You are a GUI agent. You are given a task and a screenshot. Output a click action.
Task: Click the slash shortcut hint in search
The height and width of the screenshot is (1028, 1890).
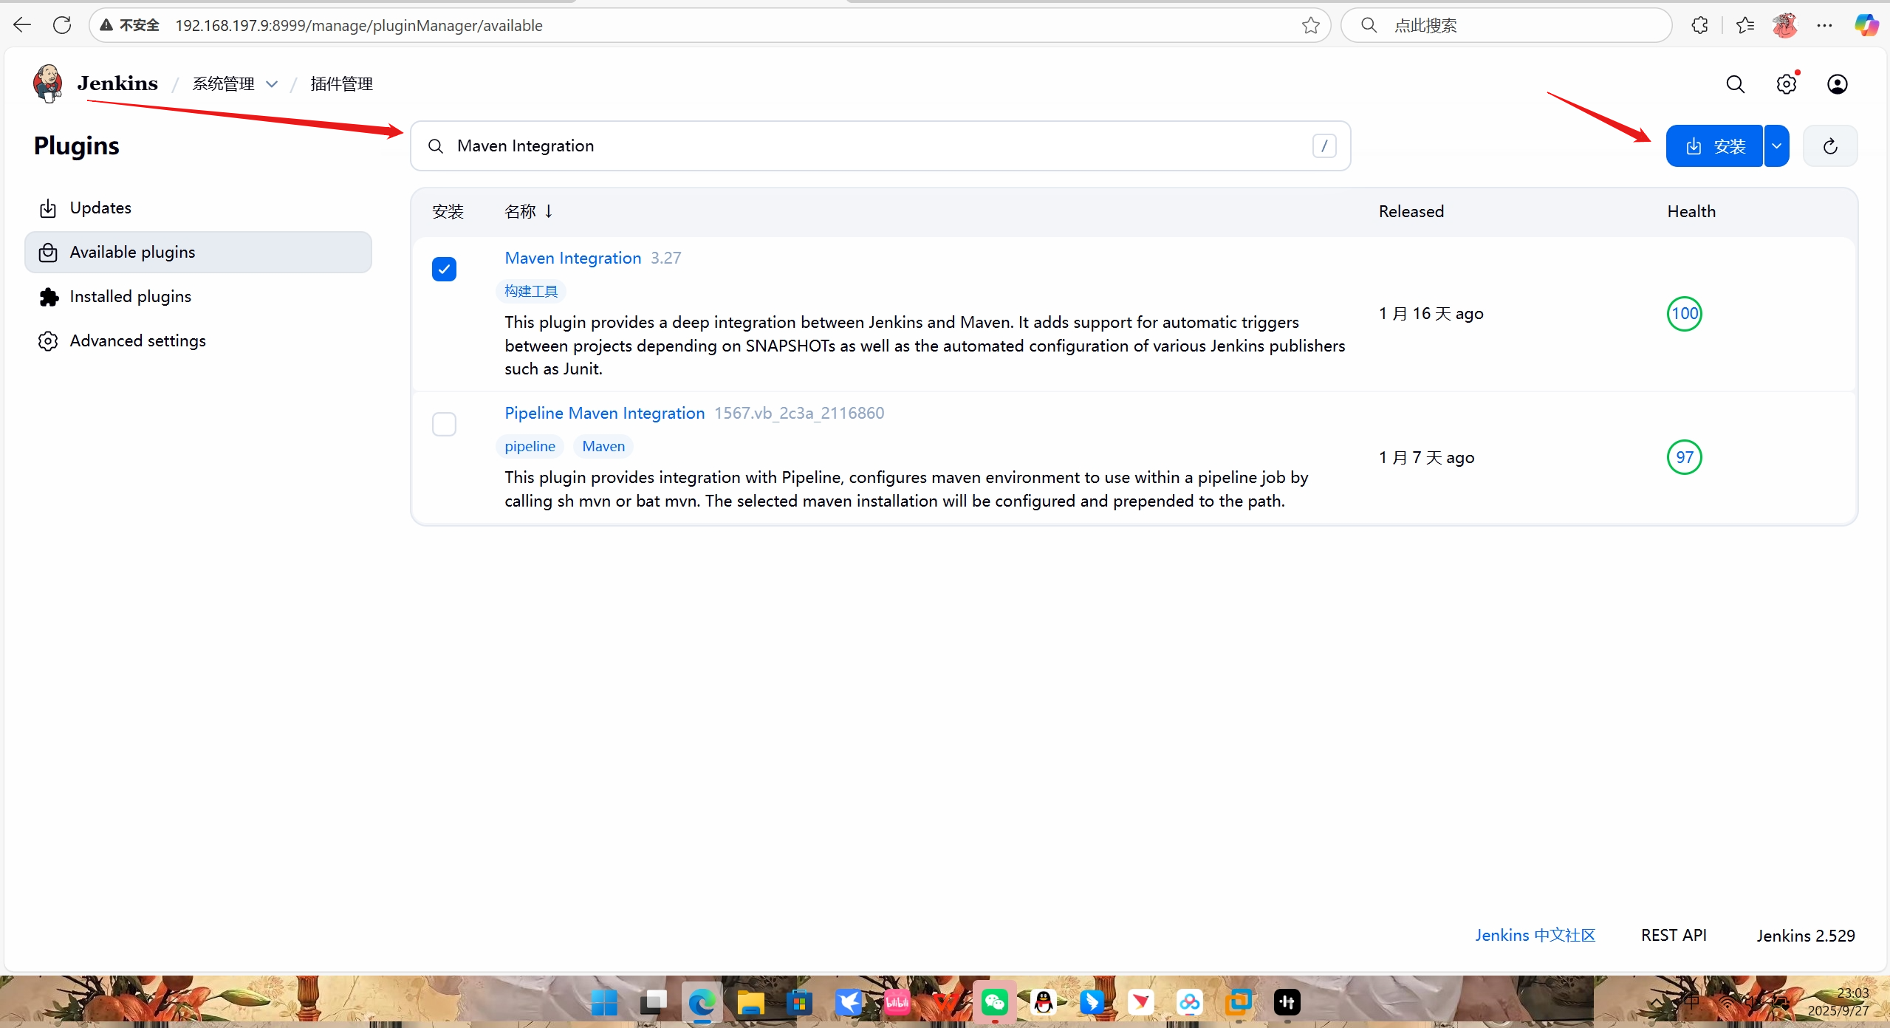coord(1324,146)
